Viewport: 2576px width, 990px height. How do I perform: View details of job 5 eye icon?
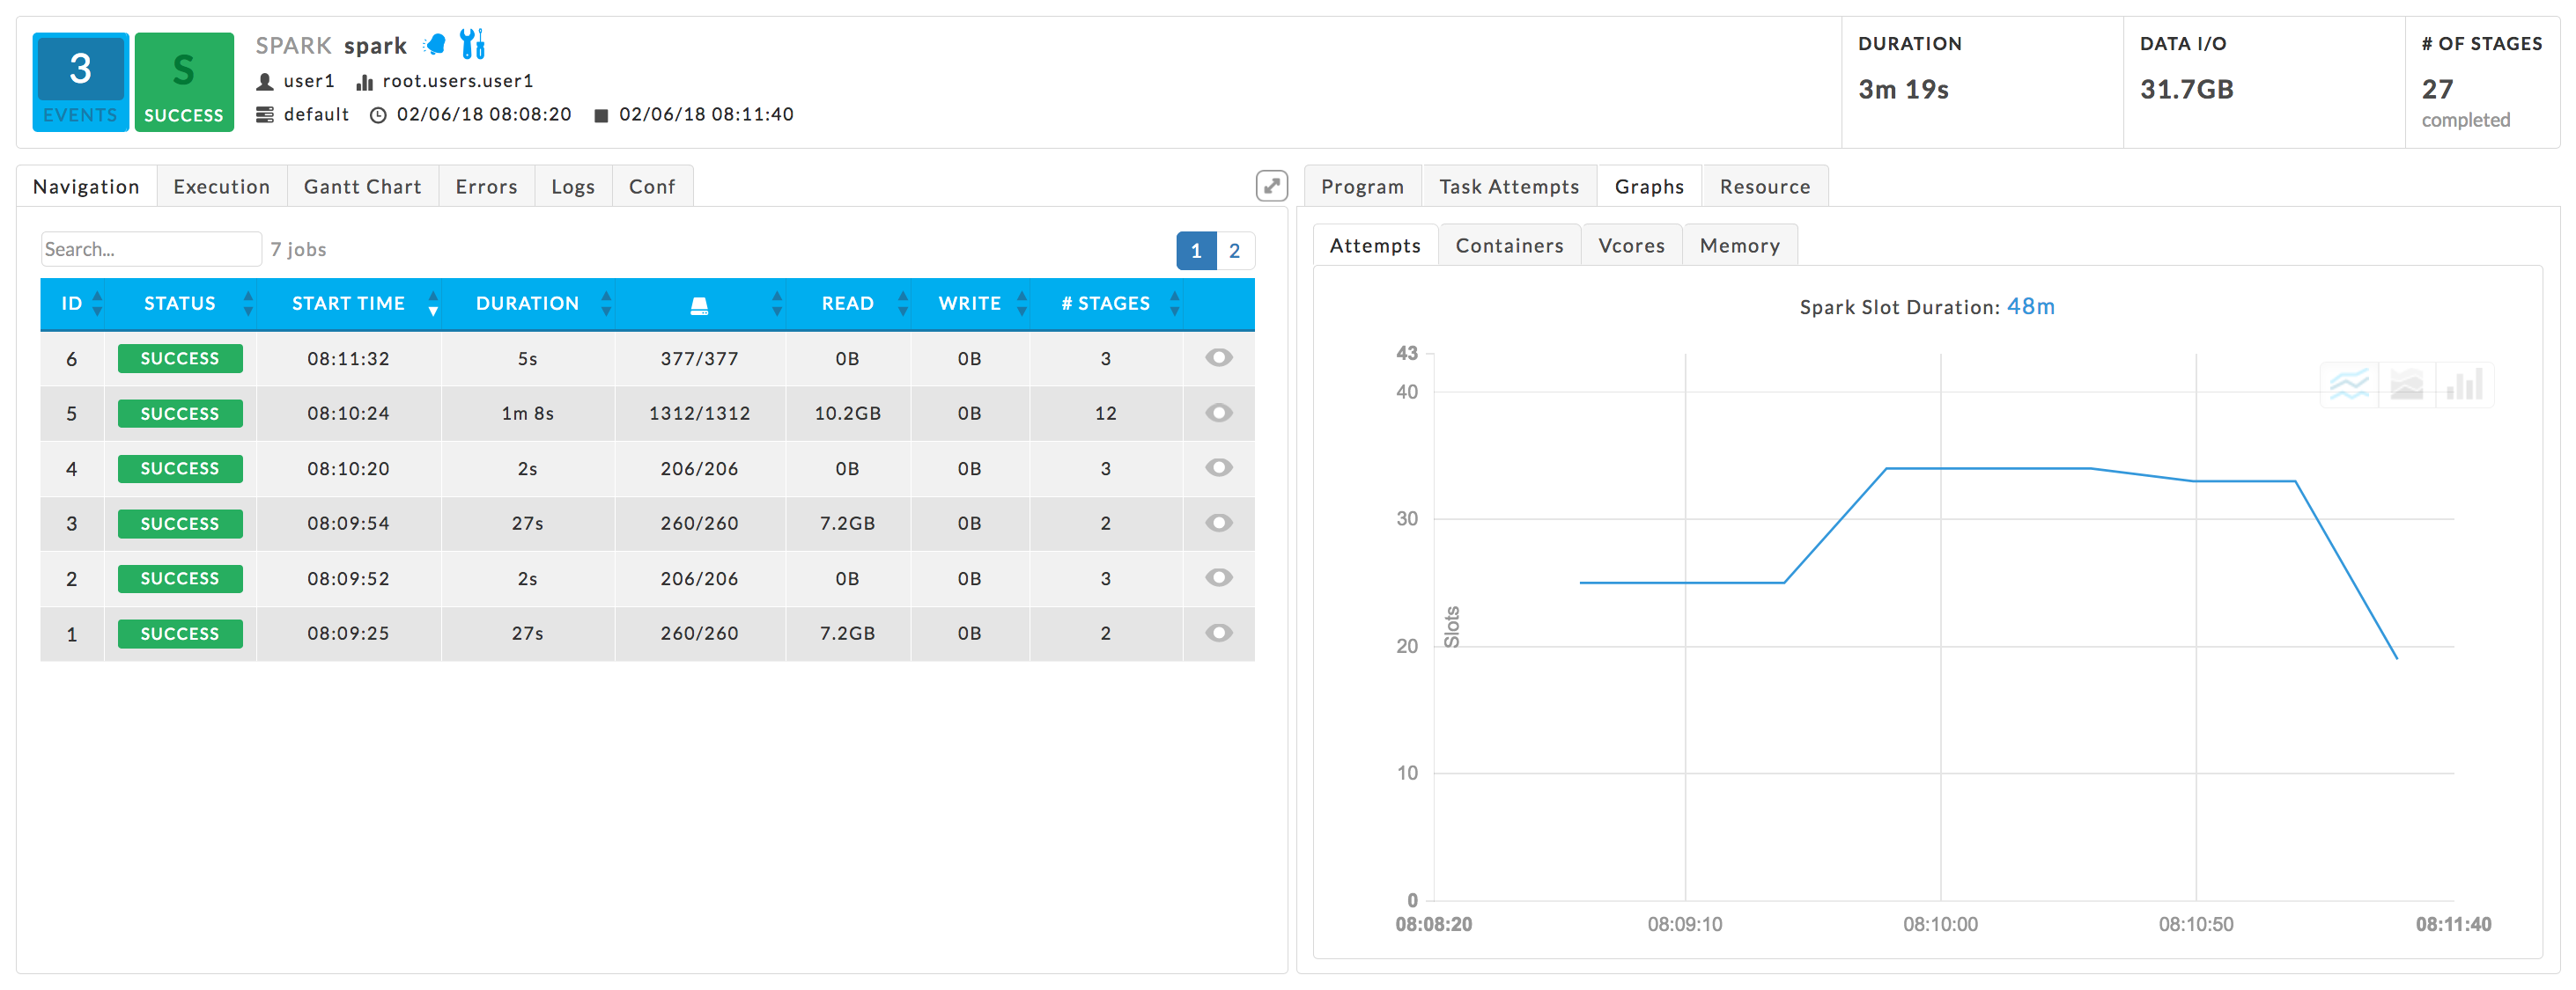point(1218,413)
